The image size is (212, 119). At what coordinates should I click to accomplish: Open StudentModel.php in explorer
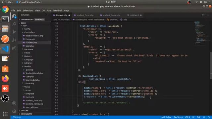[34, 73]
